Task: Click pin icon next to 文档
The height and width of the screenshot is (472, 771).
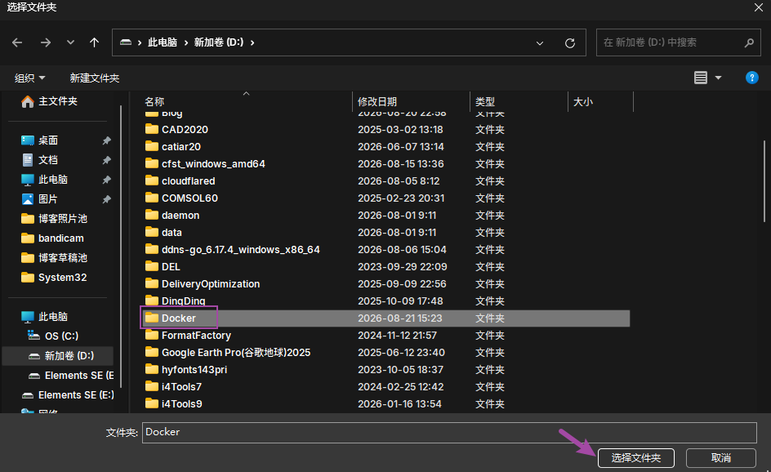Action: click(x=106, y=160)
